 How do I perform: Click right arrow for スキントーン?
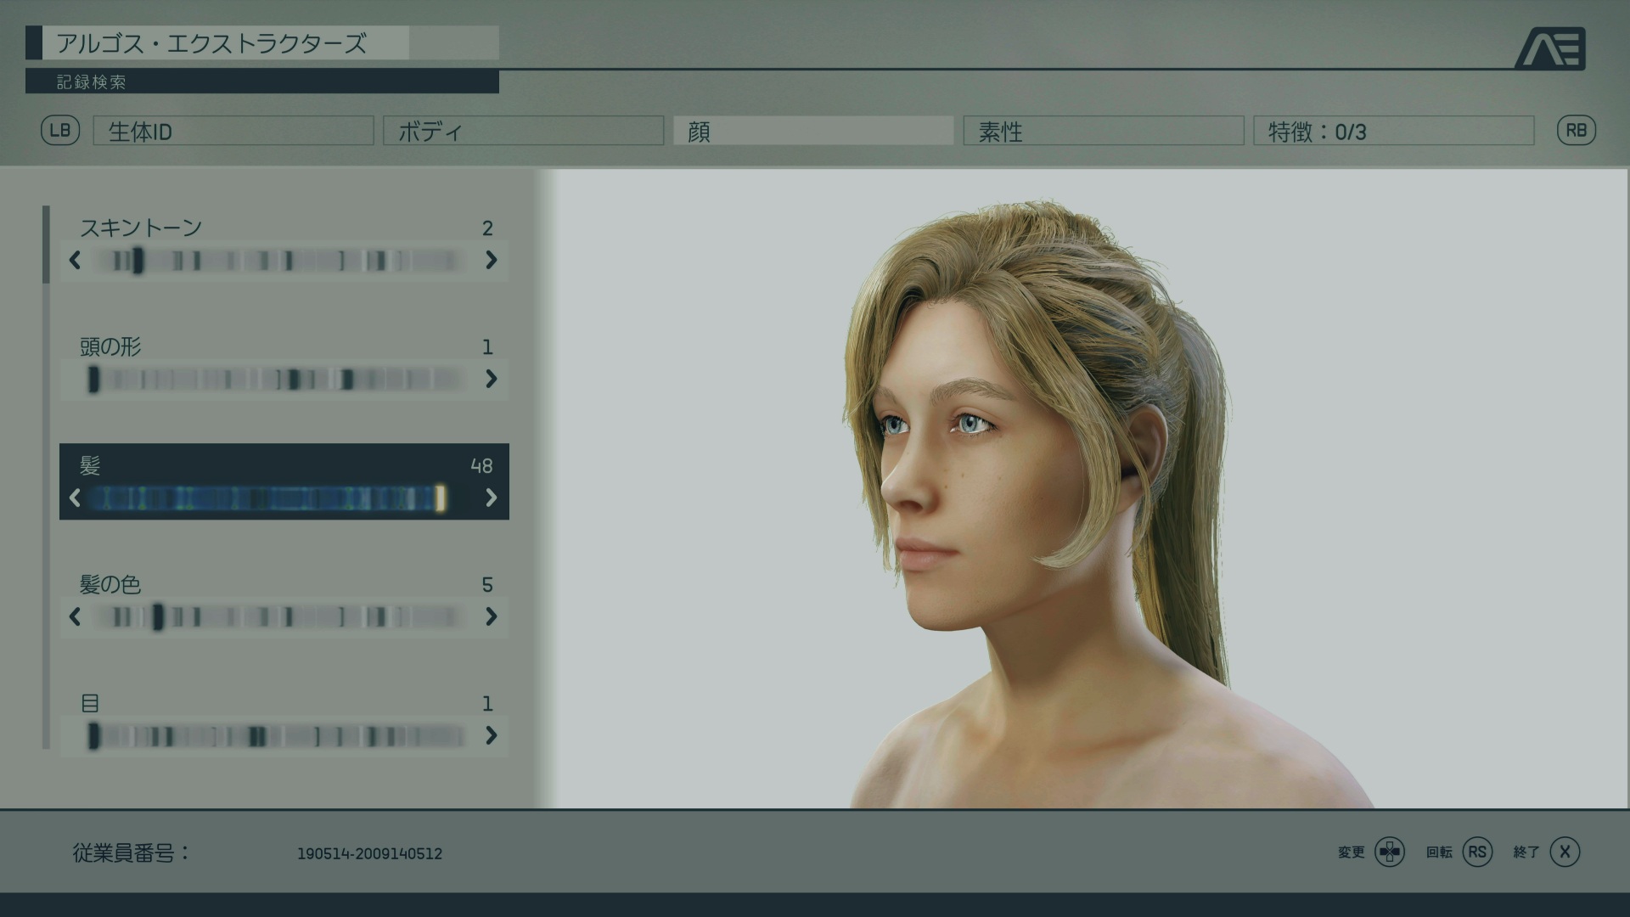[491, 260]
